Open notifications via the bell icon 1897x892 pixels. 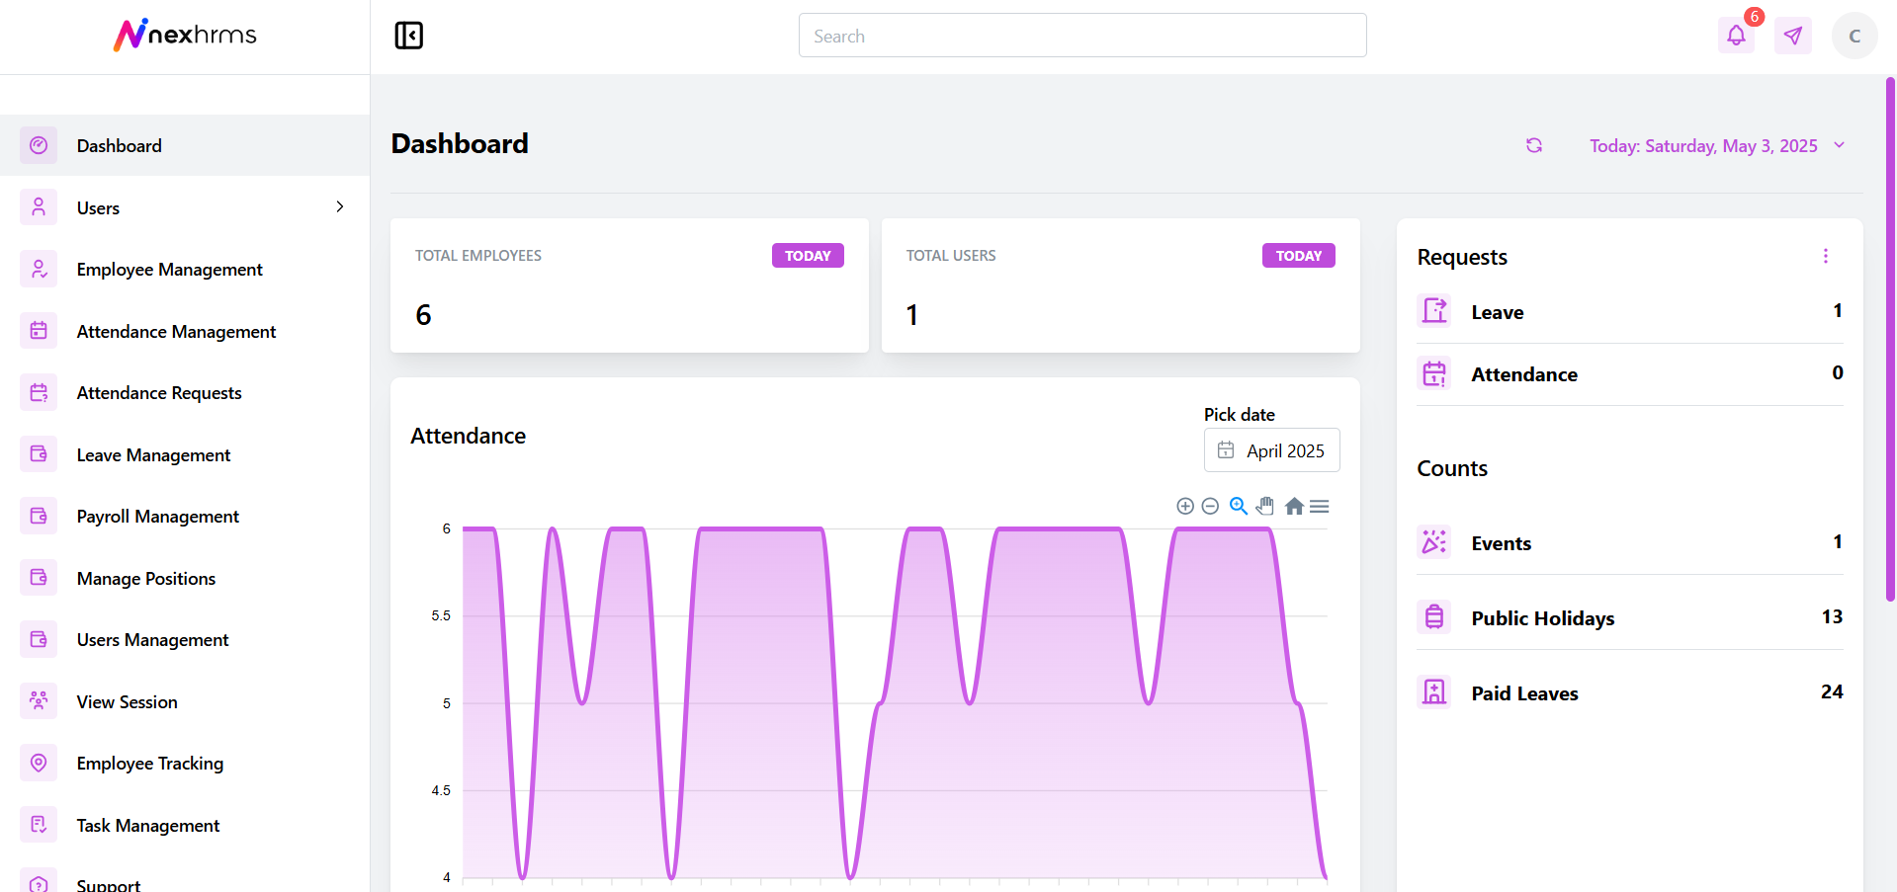(1736, 36)
